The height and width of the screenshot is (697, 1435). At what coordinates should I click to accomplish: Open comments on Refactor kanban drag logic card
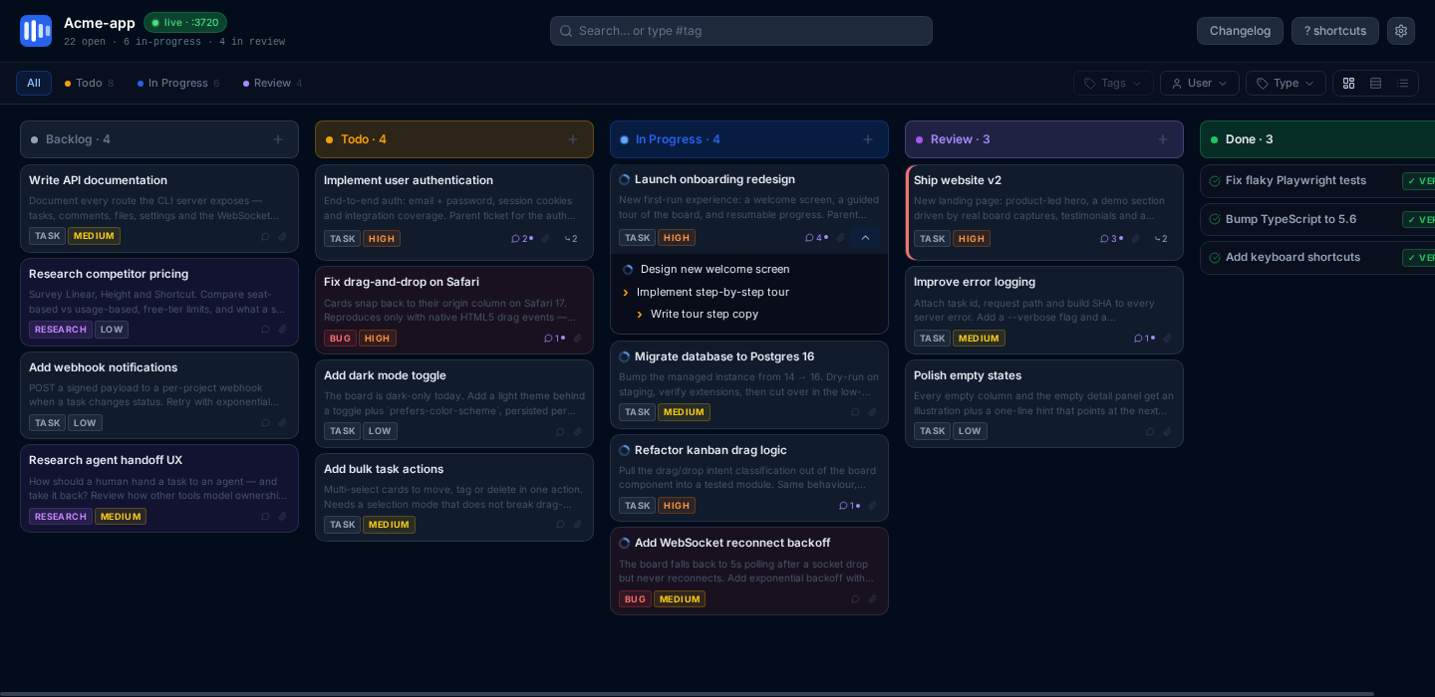coord(849,506)
